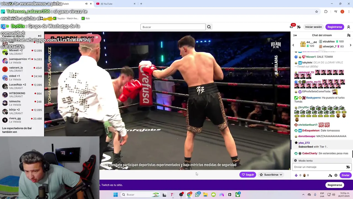
Task: Show previous gift leaderboard entries arrow
Action: pyautogui.click(x=293, y=45)
